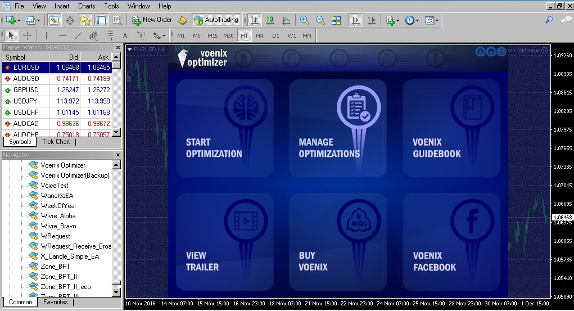Select the vertical line drawing tool
Viewport: 574px width, 311px height.
[46, 35]
